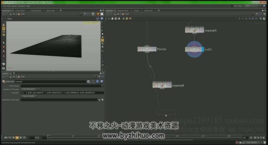Image resolution: width=268 pixels, height=145 pixels.
Task: Toggle the network grid display icon
Action: click(256, 19)
